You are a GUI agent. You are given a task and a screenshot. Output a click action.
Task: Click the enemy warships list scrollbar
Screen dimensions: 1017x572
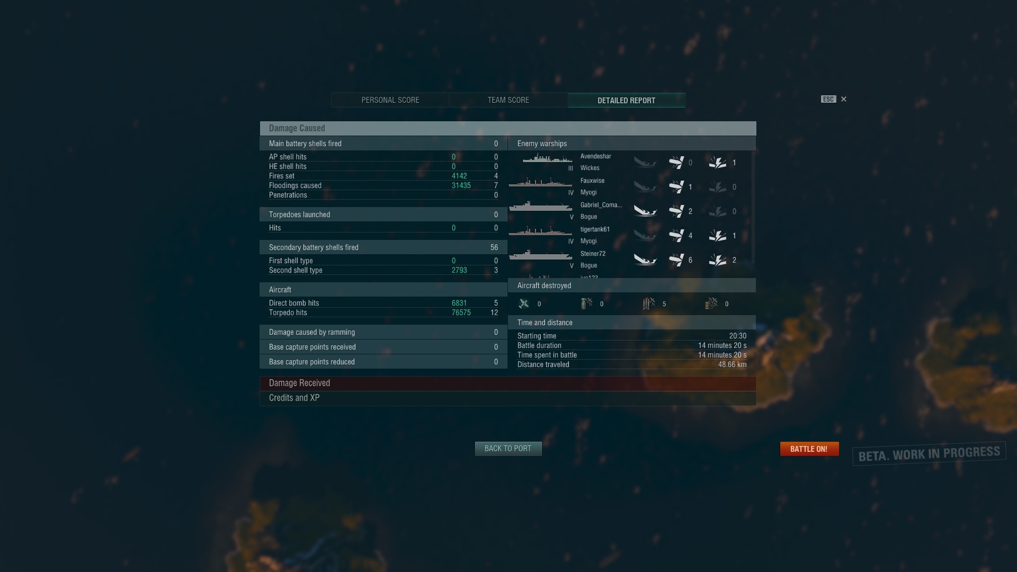click(753, 208)
